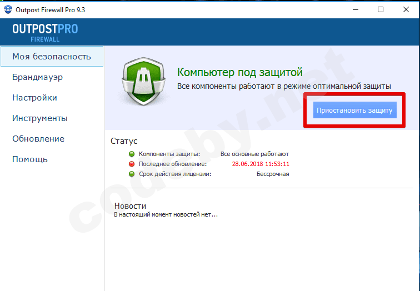Click the Статус heading

[124, 141]
